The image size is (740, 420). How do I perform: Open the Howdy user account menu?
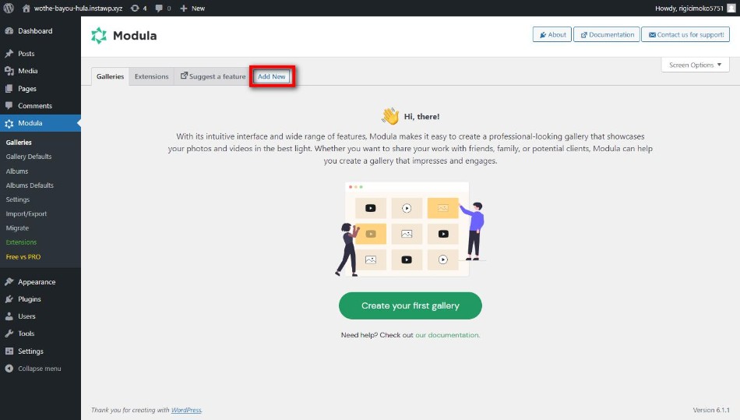690,8
